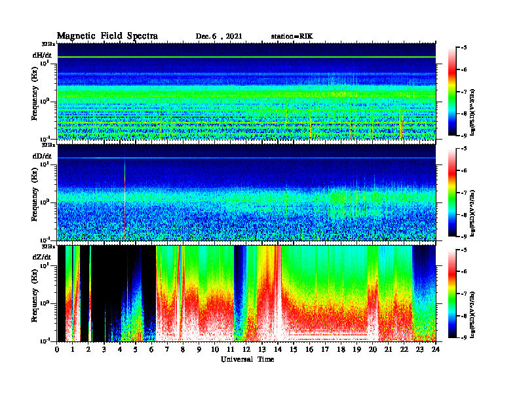Viewport: 519px width, 401px height.
Task: Click the hour 2 tick label
Action: point(88,349)
